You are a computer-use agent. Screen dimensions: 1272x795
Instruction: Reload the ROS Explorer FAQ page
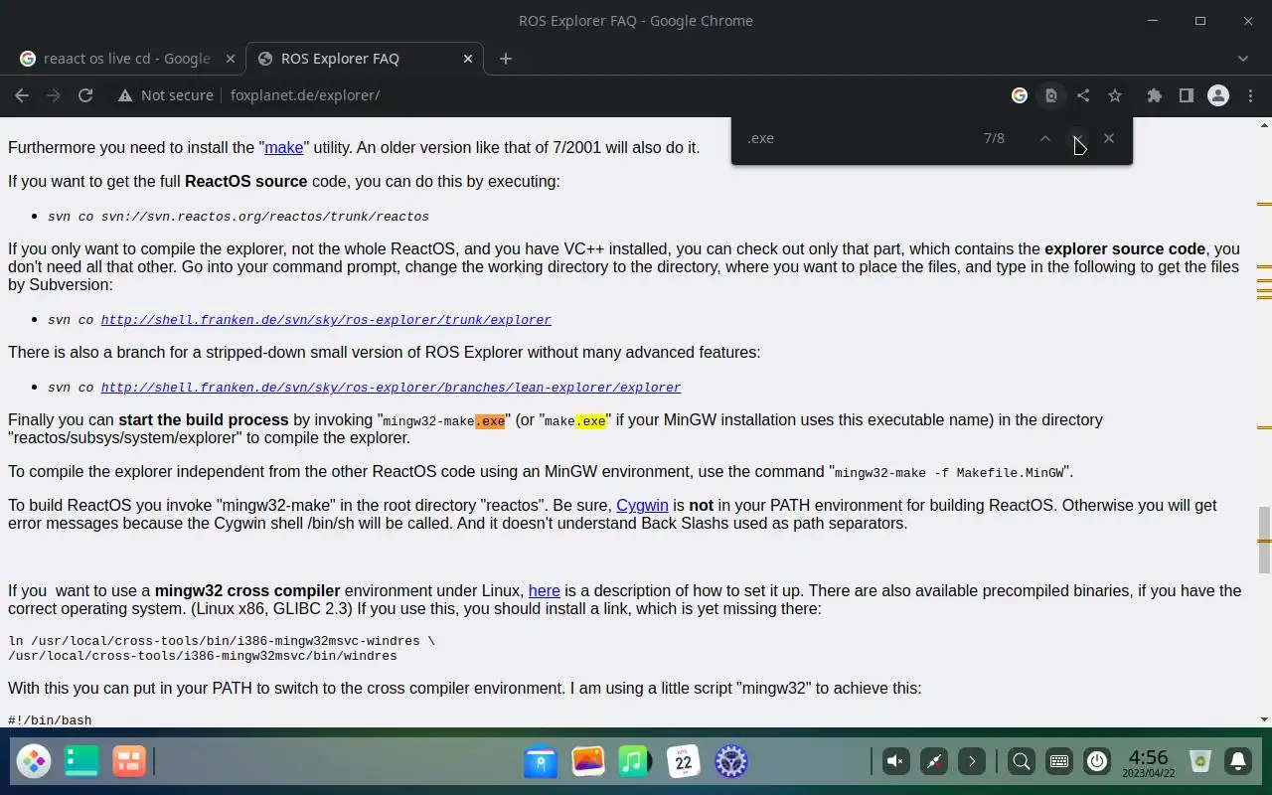pyautogui.click(x=85, y=95)
